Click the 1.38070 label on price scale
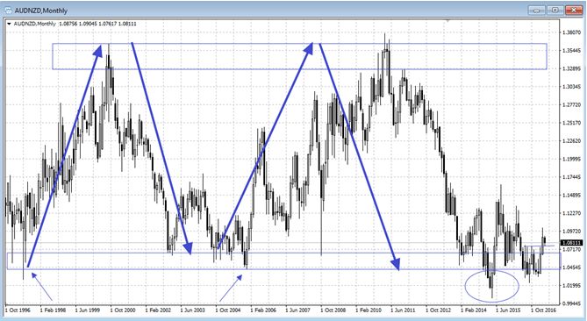The height and width of the screenshot is (321, 587). pyautogui.click(x=572, y=32)
